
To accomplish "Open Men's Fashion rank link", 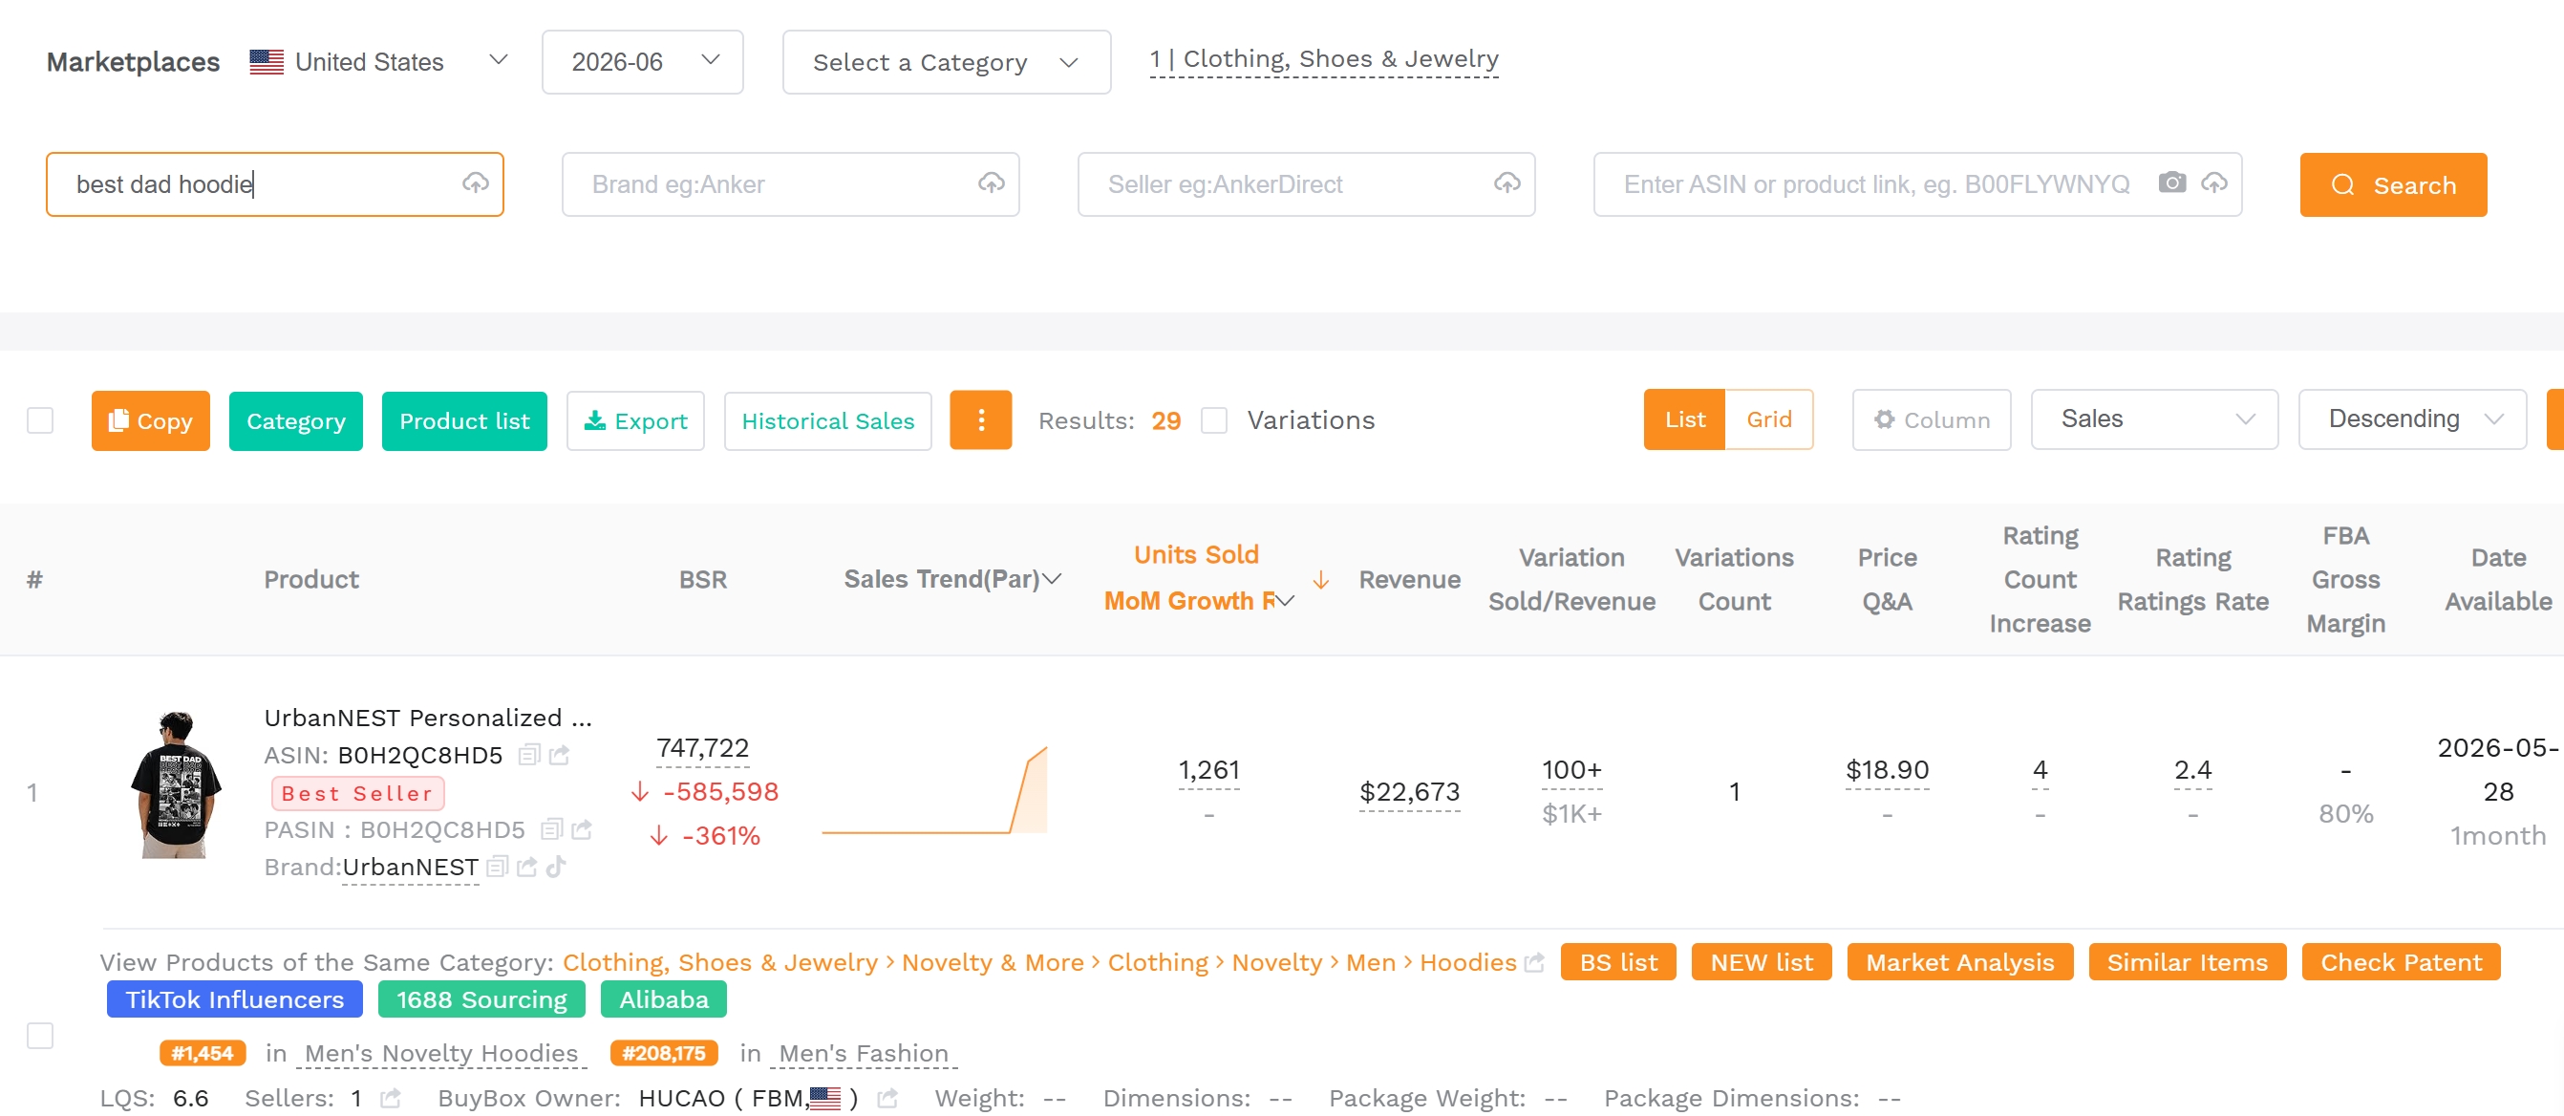I will click(863, 1052).
